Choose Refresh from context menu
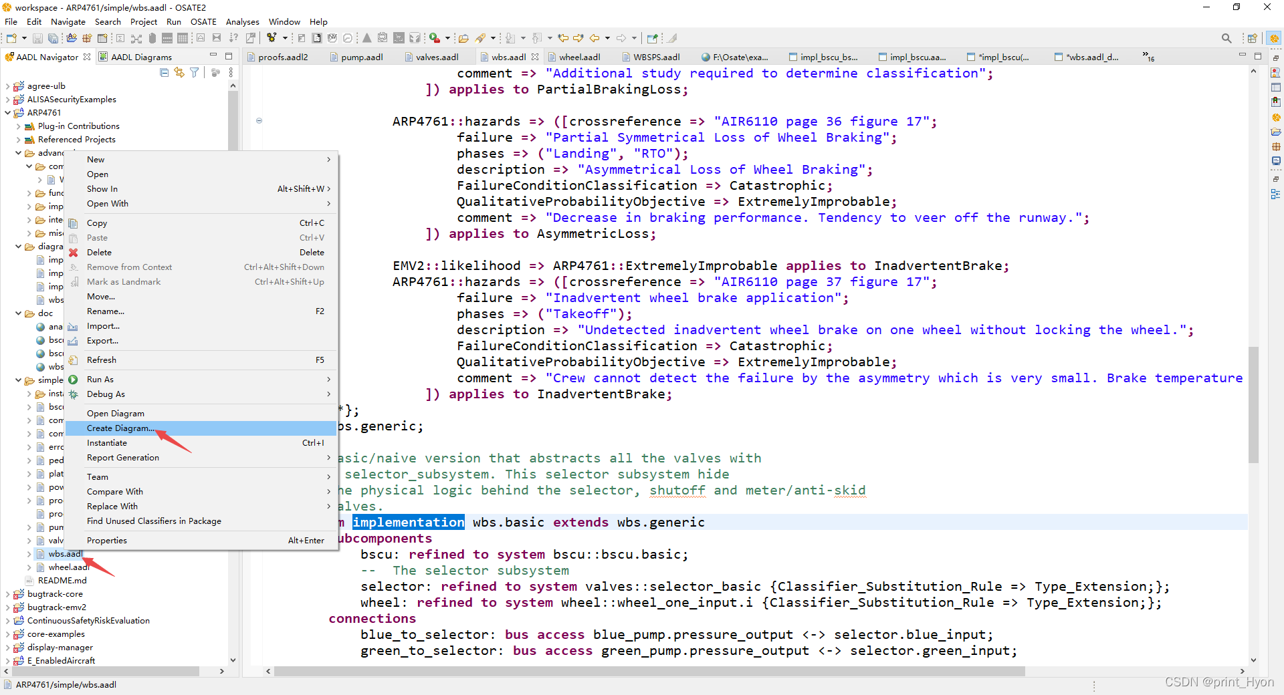Screen dimensions: 1284x695 pos(201,360)
